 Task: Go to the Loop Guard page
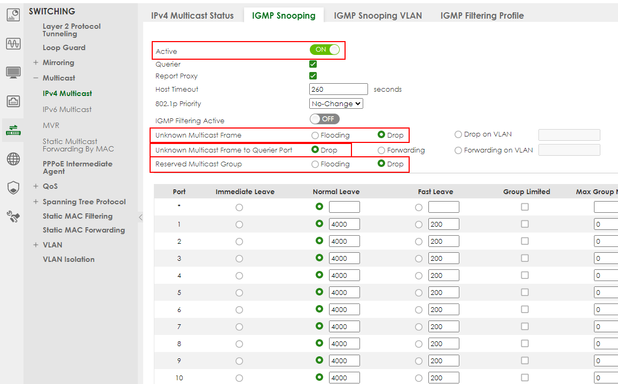(64, 47)
